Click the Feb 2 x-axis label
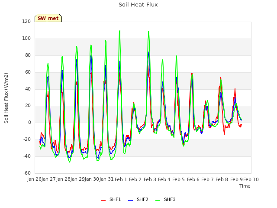Viewport: 277px width, 208px height. point(135,179)
